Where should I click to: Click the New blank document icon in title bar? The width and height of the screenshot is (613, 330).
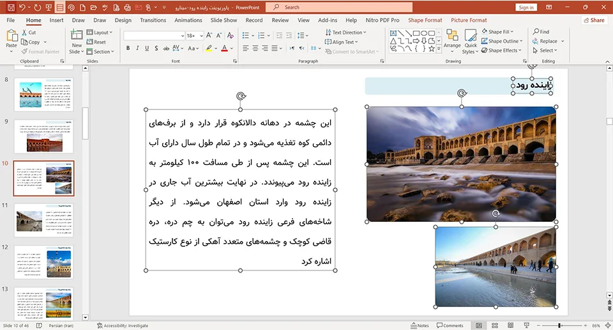coord(82,8)
